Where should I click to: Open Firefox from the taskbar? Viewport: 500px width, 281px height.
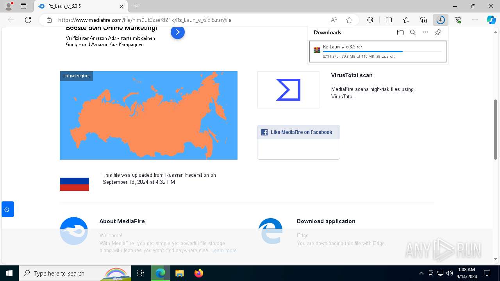pyautogui.click(x=198, y=273)
